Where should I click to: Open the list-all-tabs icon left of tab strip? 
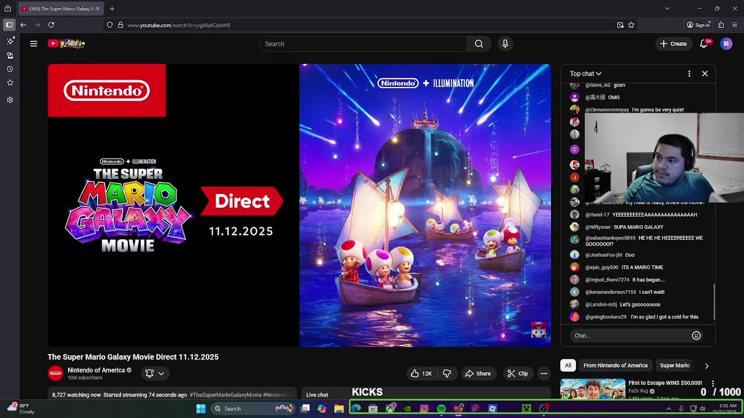click(x=8, y=9)
